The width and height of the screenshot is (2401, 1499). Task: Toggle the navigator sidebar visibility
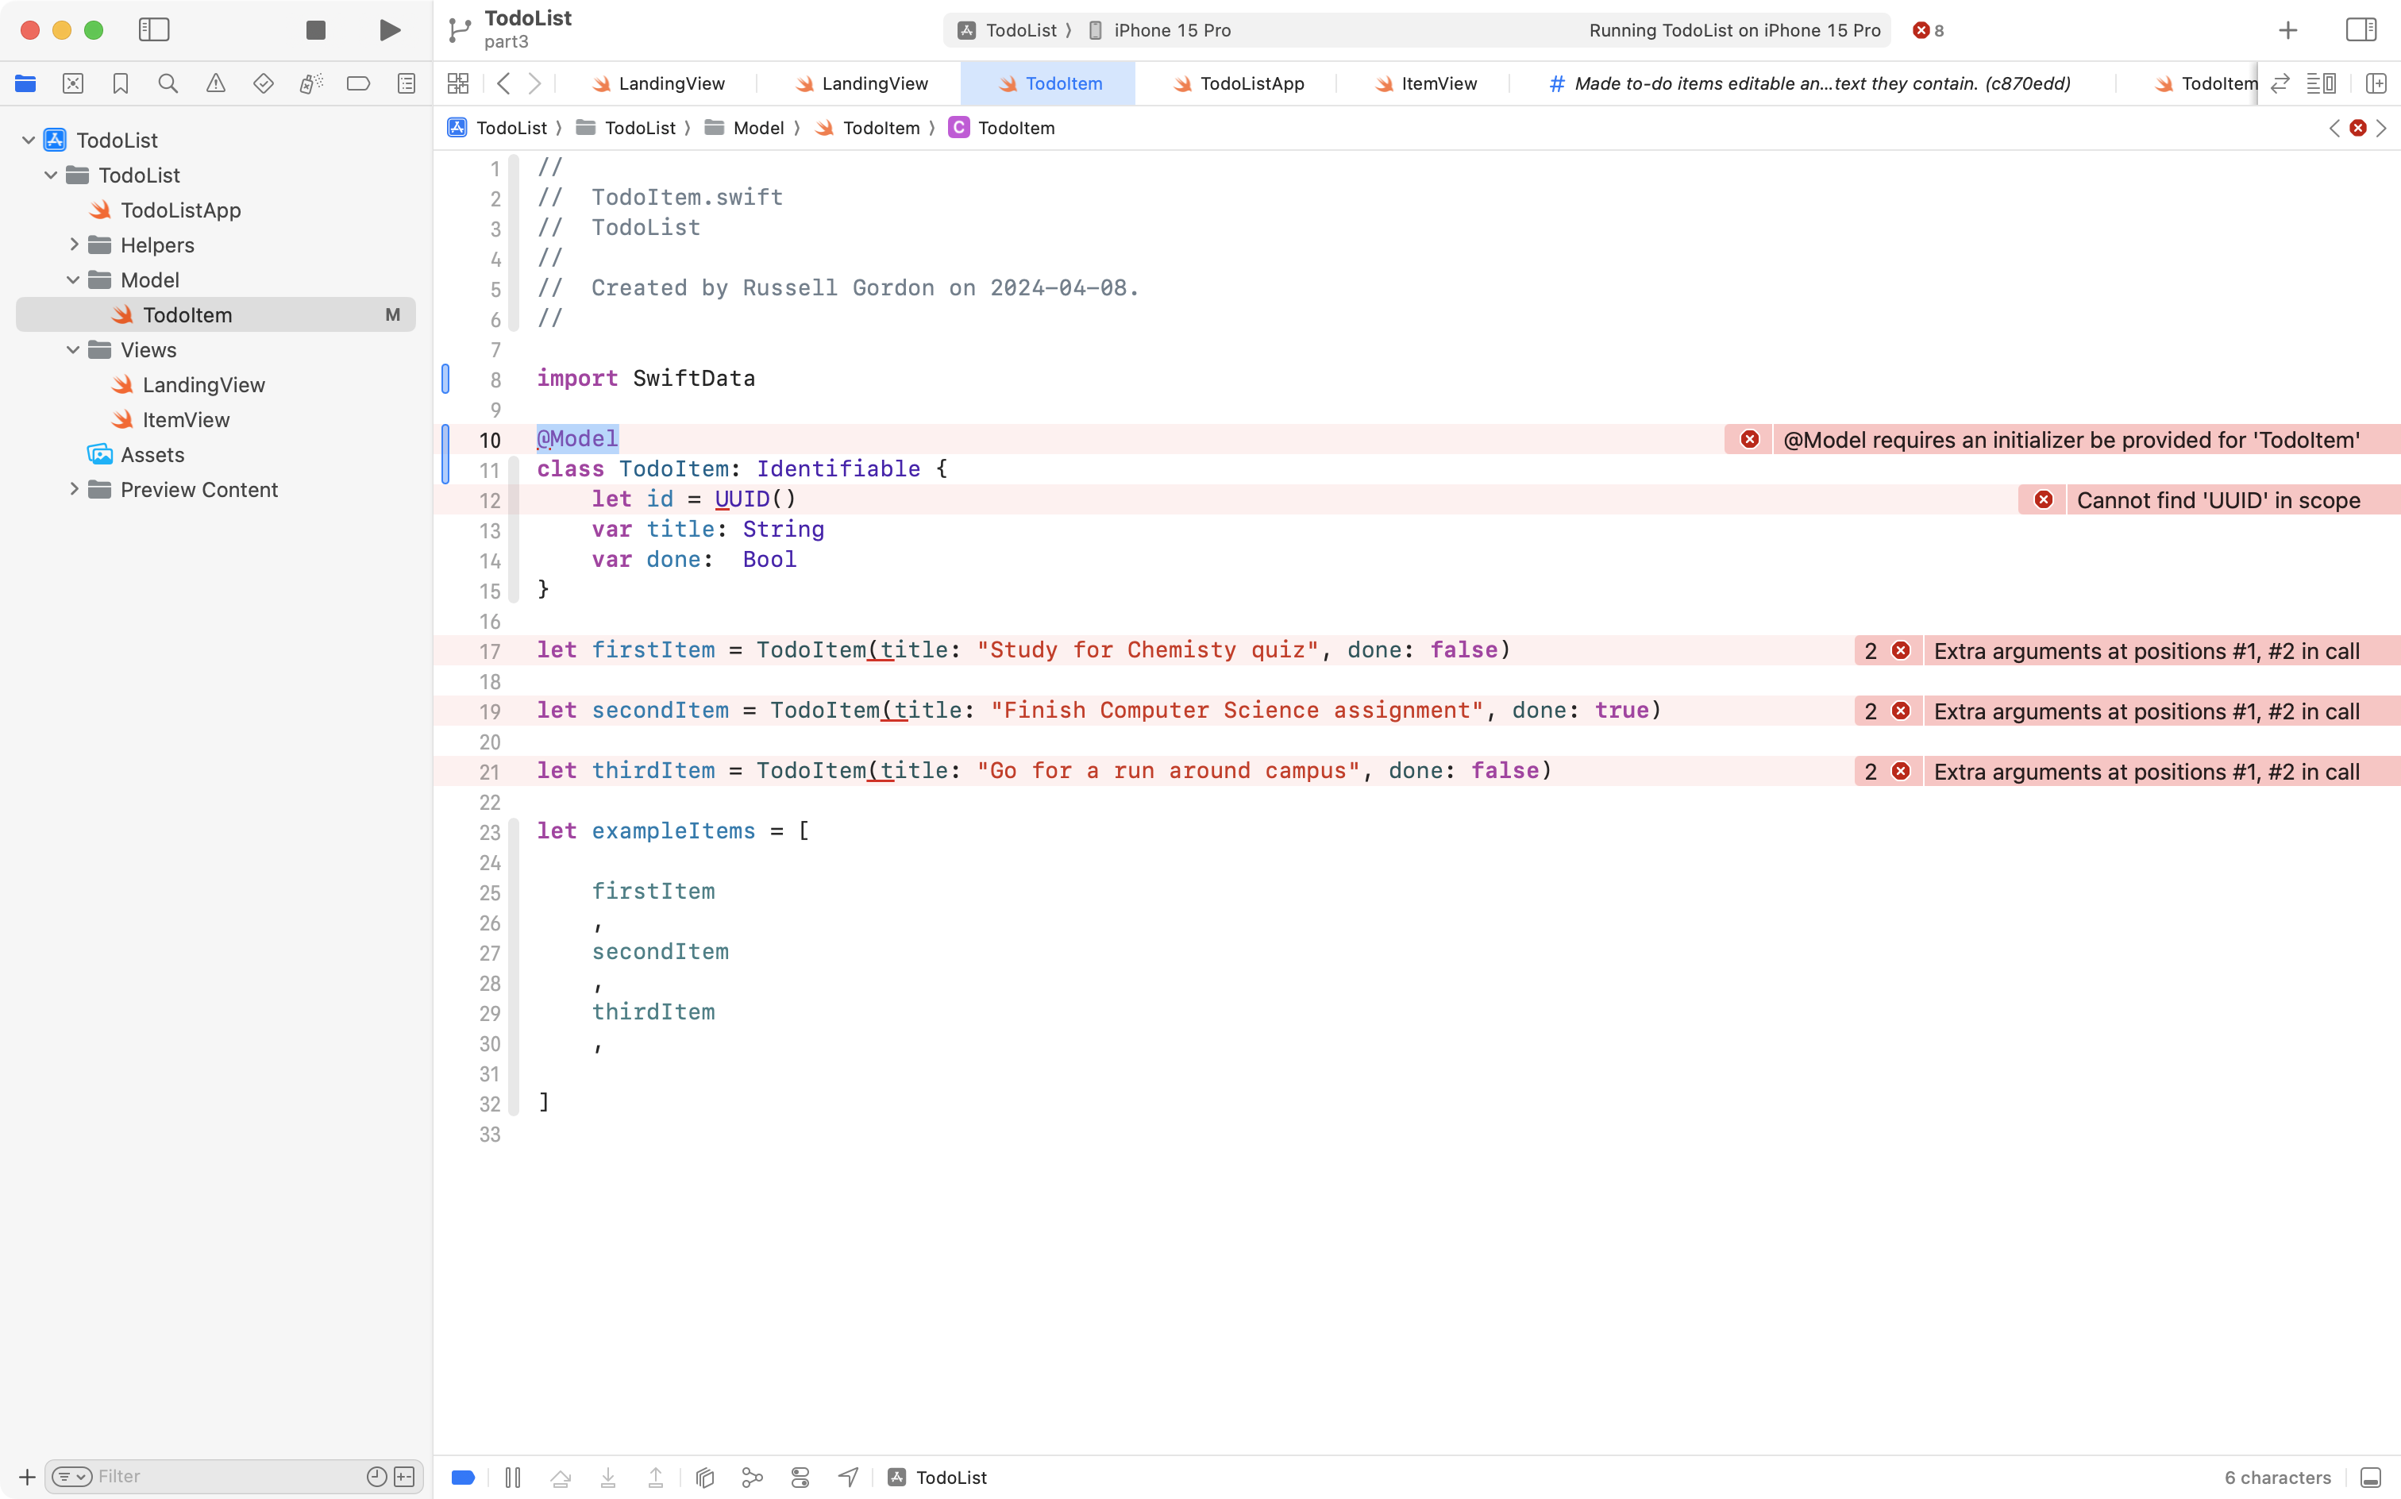pyautogui.click(x=155, y=29)
